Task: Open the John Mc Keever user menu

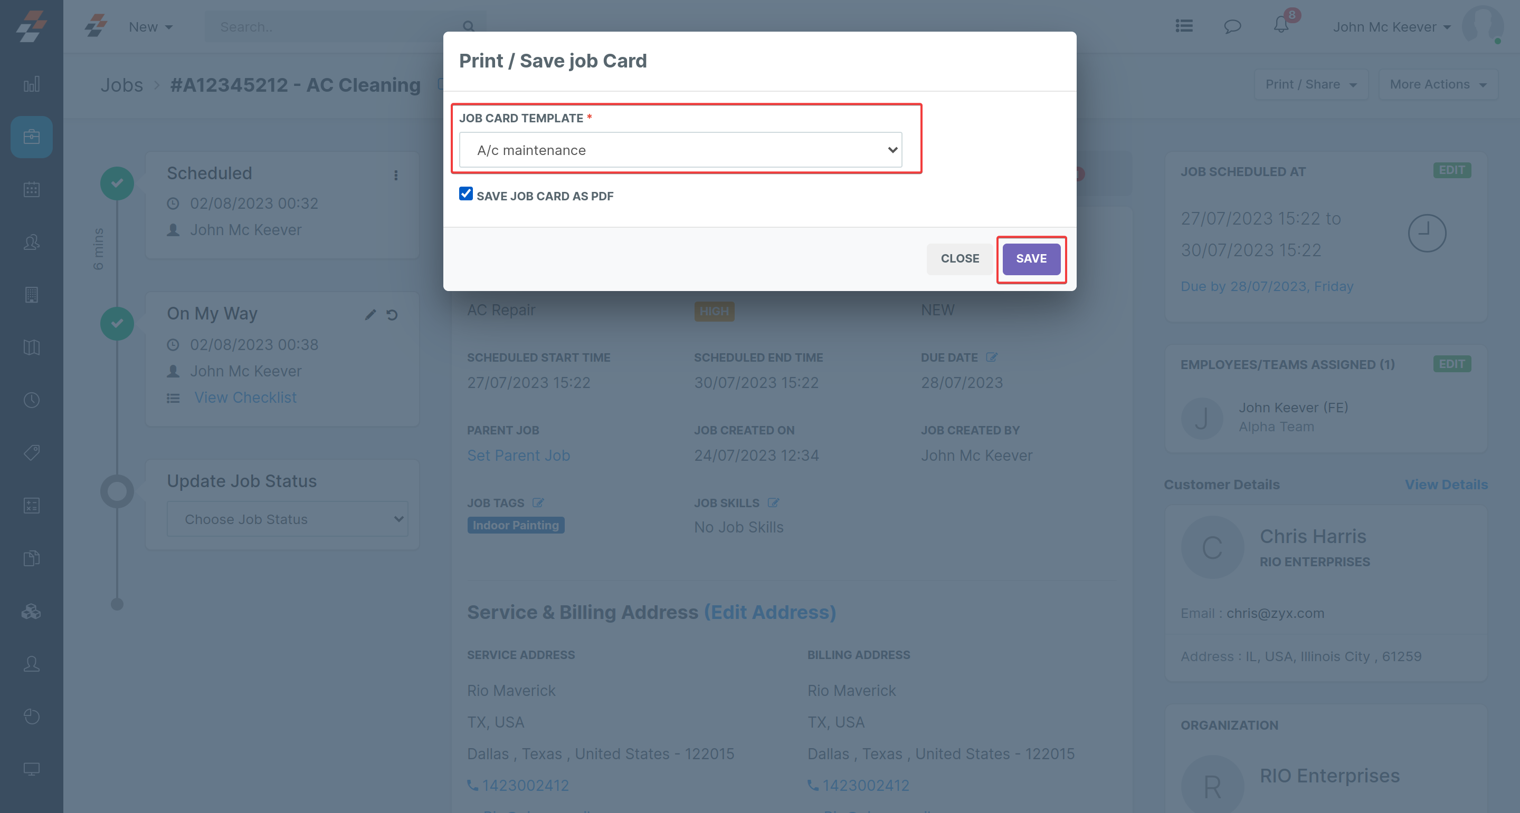Action: pyautogui.click(x=1391, y=27)
